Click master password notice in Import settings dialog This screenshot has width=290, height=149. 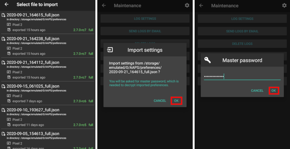pos(144,83)
